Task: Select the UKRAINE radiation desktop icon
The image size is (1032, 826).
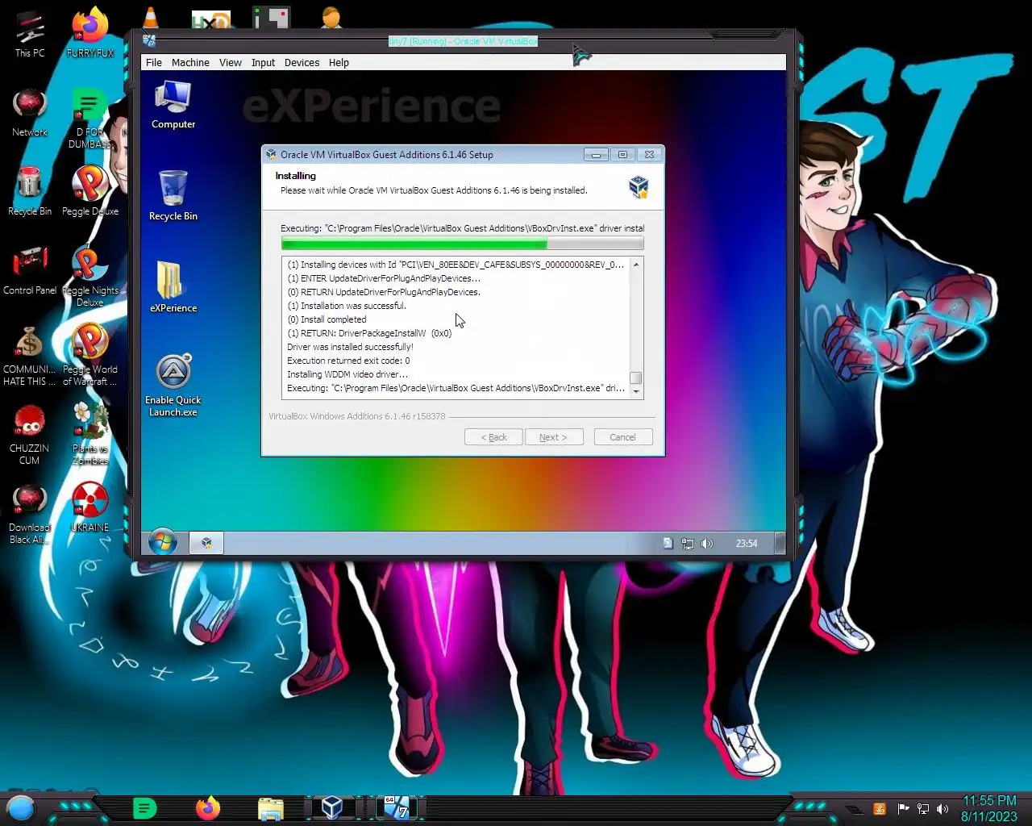Action: [x=90, y=508]
